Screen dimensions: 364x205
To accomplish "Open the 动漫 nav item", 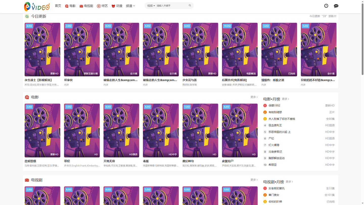I will 117,6.
